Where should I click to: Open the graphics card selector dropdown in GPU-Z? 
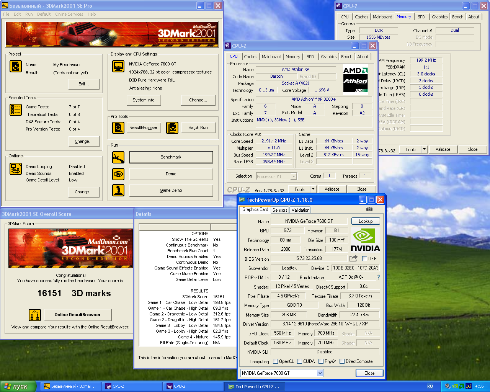pyautogui.click(x=320, y=373)
